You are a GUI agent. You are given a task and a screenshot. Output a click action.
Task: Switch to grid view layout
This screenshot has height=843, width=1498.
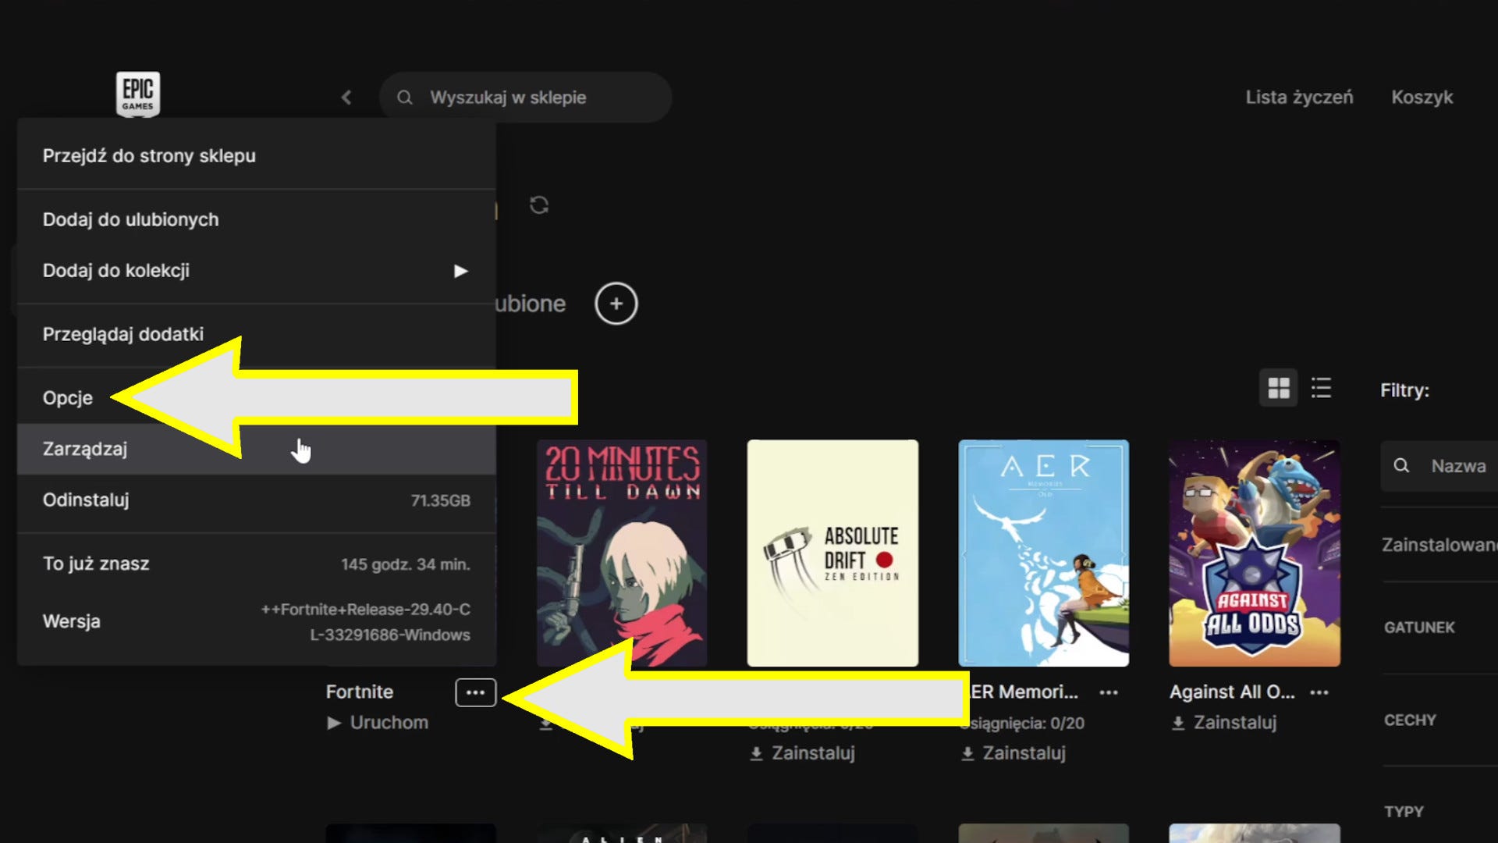1279,388
